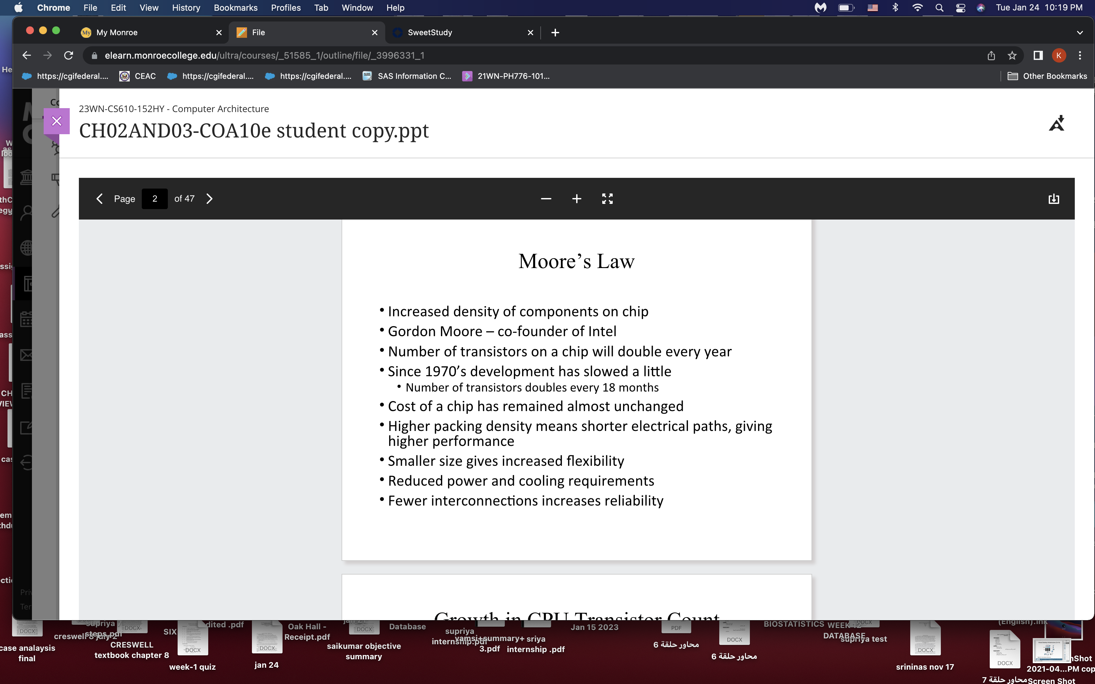Image resolution: width=1095 pixels, height=684 pixels.
Task: Reload the current page
Action: pos(69,55)
